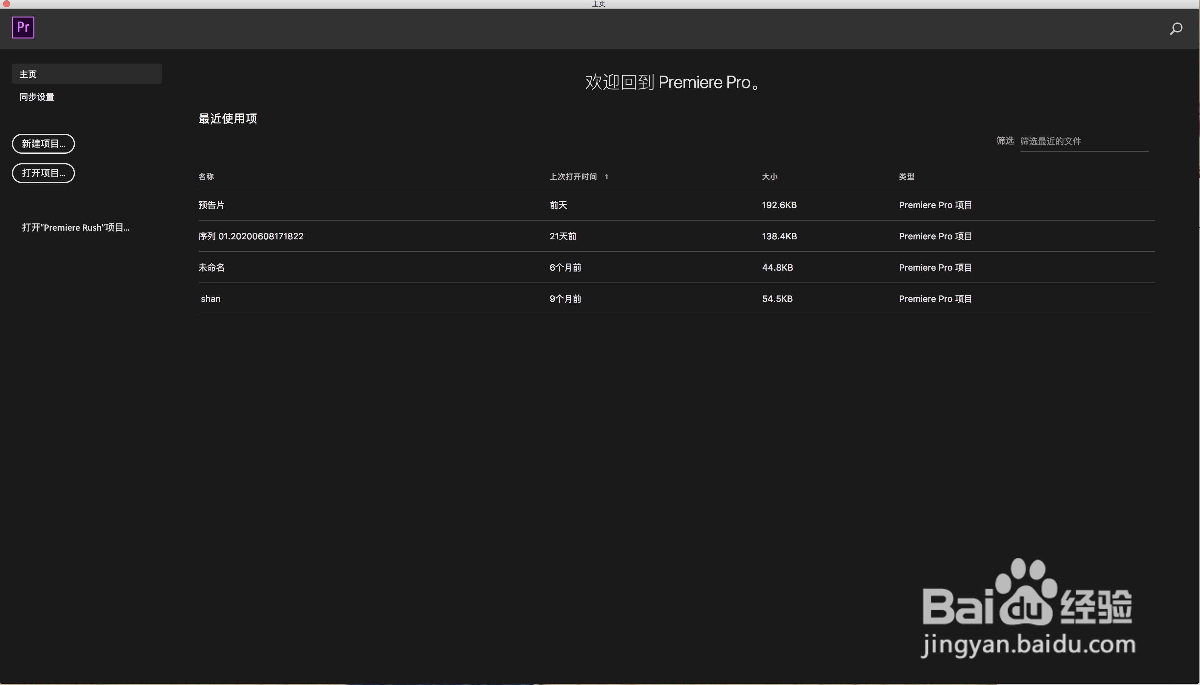Open the recent project 预告片
The height and width of the screenshot is (685, 1200).
(x=211, y=205)
